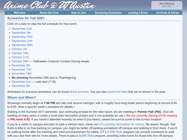
Task: Visit the SURE Ride program link
Action: click(86, 136)
